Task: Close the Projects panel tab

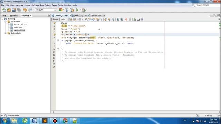Action: [31, 15]
